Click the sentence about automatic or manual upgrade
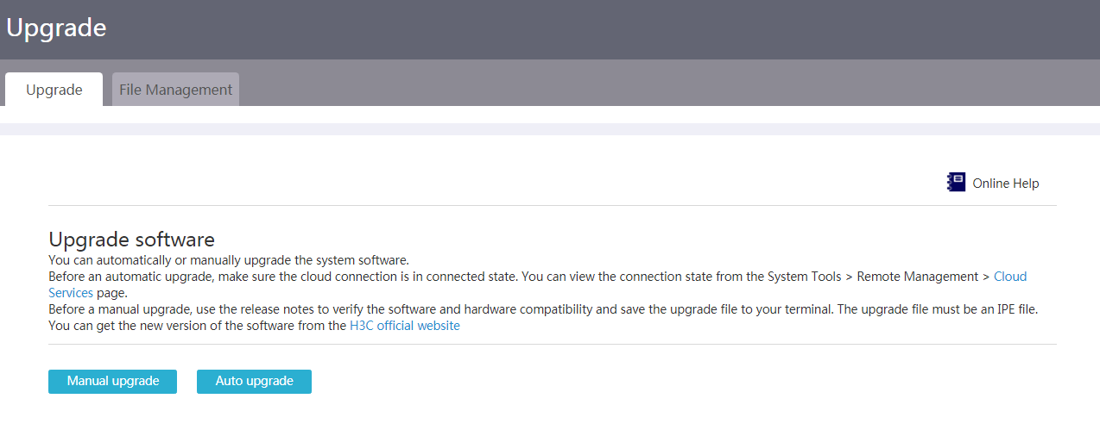The height and width of the screenshot is (436, 1100). click(x=229, y=260)
